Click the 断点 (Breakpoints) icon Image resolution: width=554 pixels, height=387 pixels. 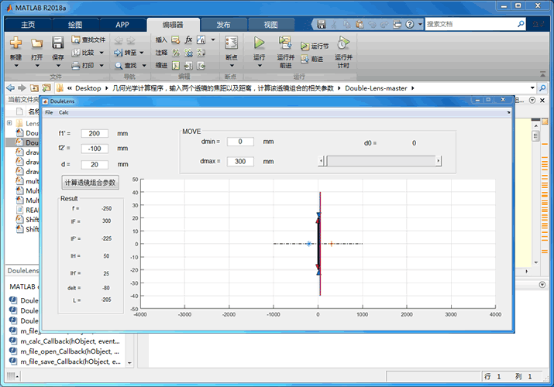[x=231, y=43]
